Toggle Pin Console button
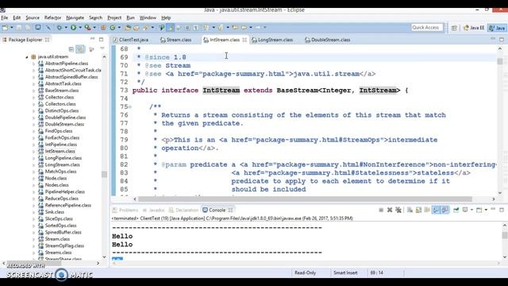 tap(456, 210)
